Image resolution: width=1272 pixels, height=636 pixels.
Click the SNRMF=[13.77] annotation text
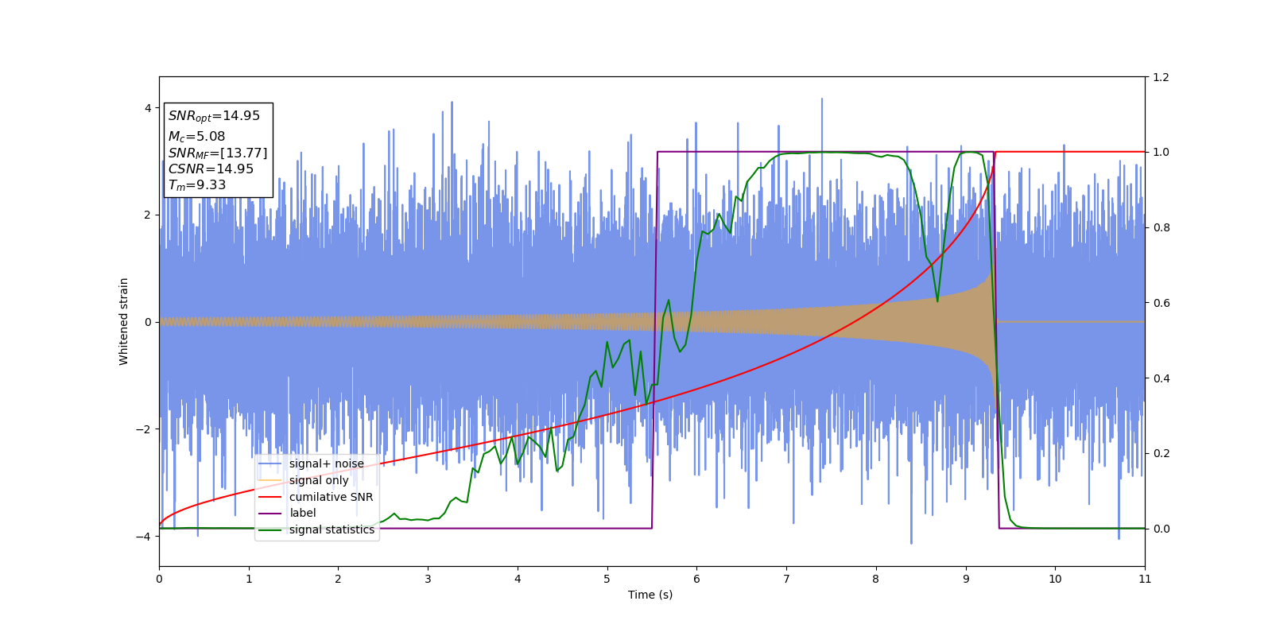click(218, 153)
